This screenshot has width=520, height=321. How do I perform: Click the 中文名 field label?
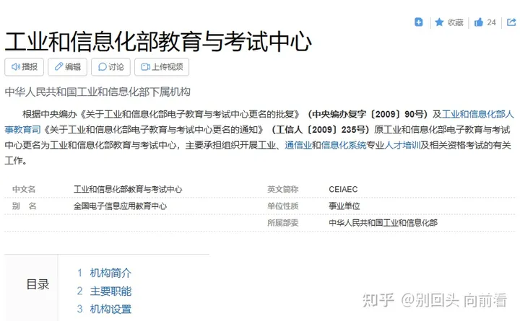coord(24,189)
